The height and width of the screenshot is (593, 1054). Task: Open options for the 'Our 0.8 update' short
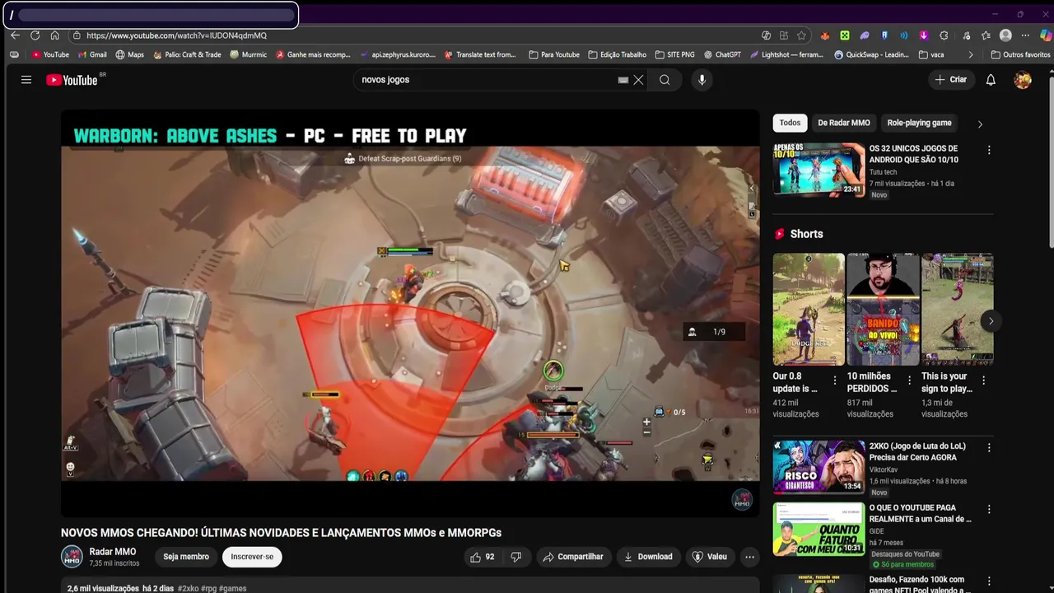tap(835, 381)
